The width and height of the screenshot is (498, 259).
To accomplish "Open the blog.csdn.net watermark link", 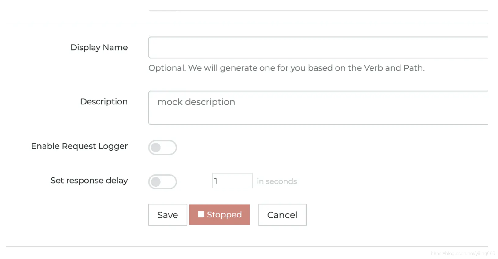I will pos(463,254).
